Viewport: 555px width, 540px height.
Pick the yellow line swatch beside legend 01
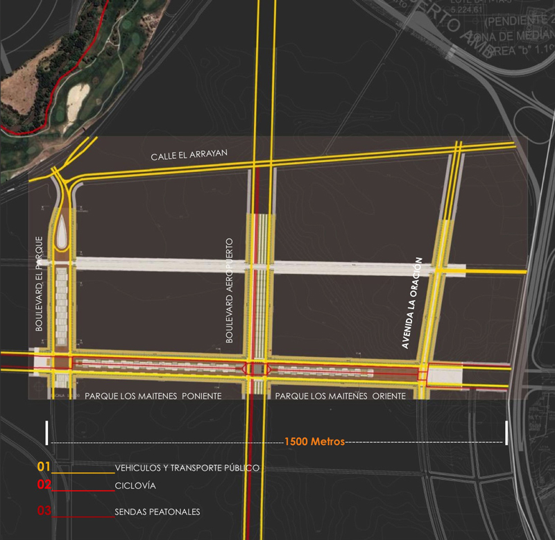83,473
